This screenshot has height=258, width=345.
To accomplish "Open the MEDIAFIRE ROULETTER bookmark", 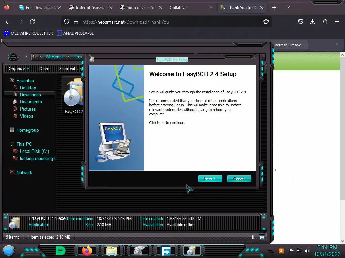I will click(x=28, y=33).
